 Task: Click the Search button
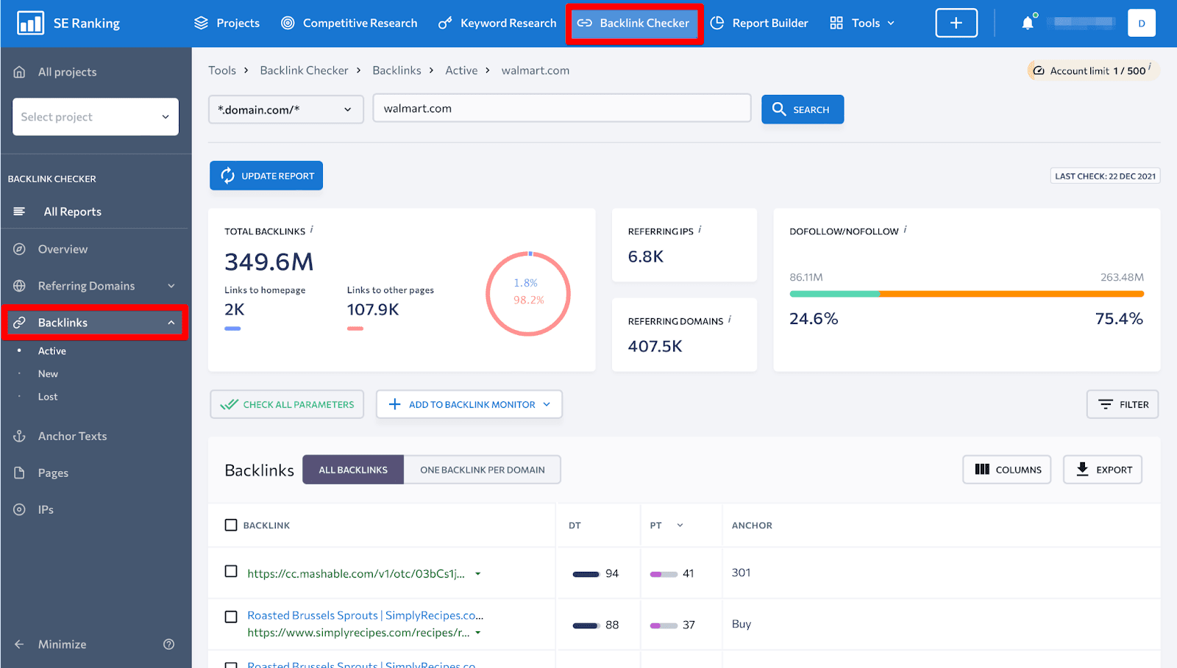pyautogui.click(x=803, y=109)
